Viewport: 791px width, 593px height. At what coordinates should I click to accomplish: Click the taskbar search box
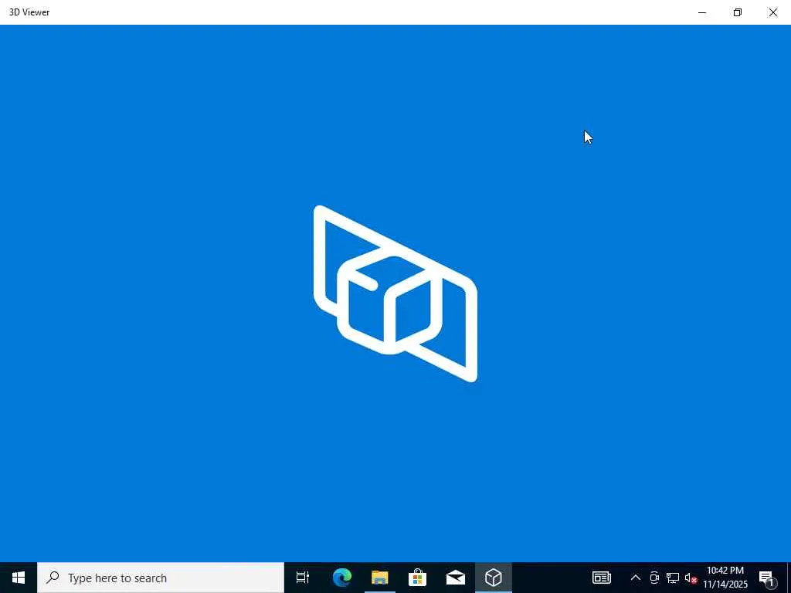click(x=161, y=578)
